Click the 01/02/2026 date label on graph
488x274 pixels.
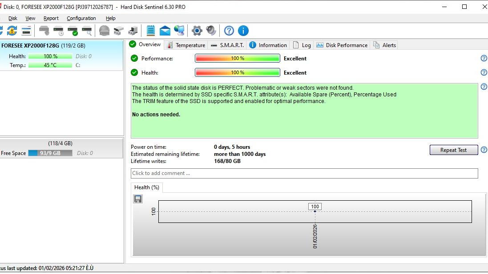[315, 236]
